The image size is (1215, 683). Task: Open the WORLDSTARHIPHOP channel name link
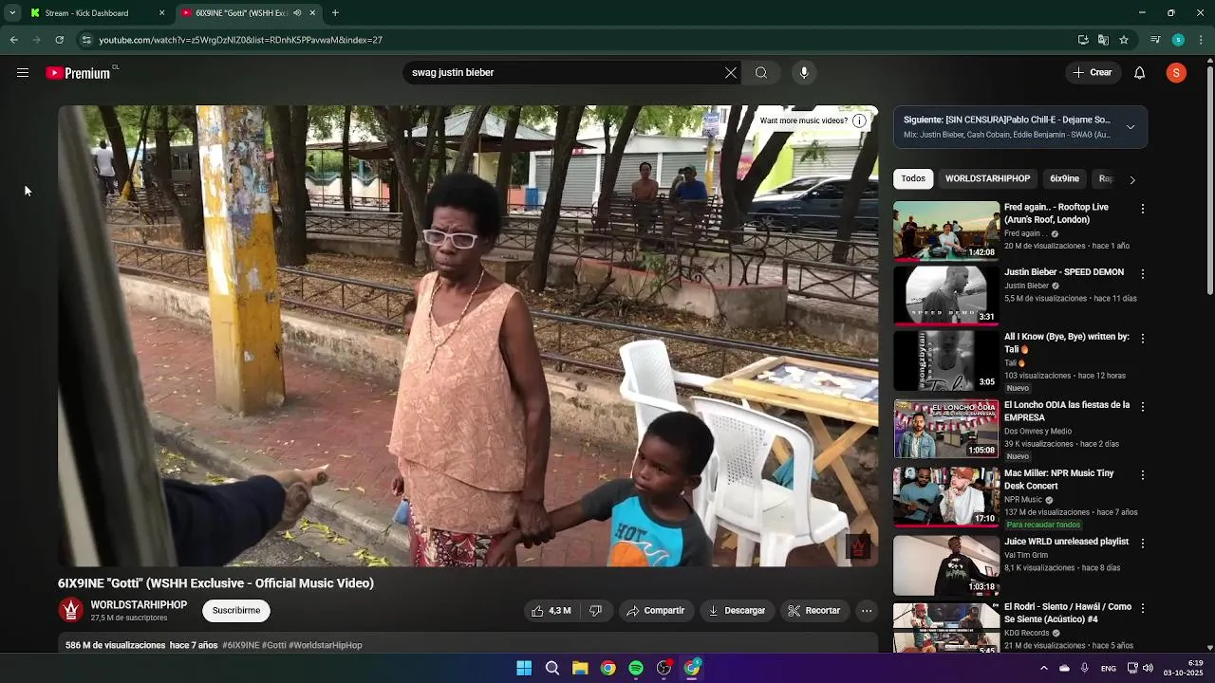point(139,605)
